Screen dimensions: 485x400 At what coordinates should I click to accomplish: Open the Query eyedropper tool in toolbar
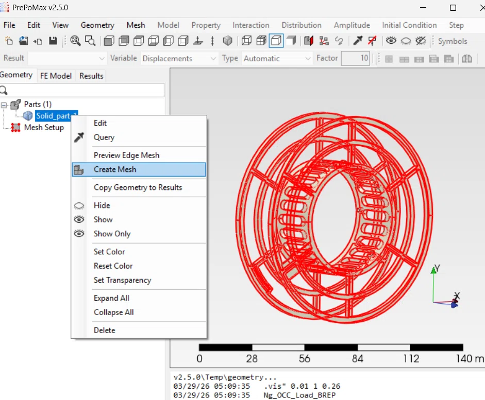pyautogui.click(x=358, y=41)
